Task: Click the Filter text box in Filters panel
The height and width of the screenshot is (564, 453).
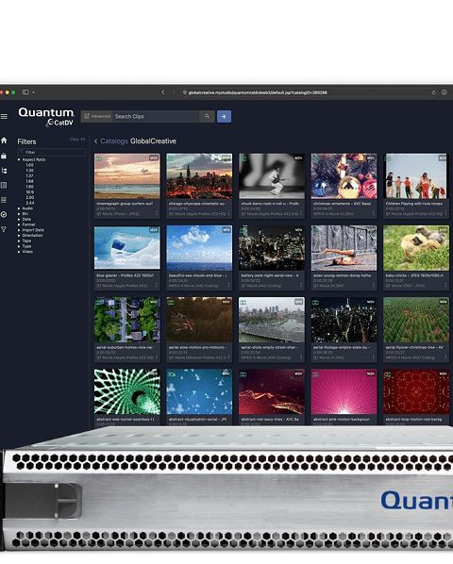Action: coord(52,152)
